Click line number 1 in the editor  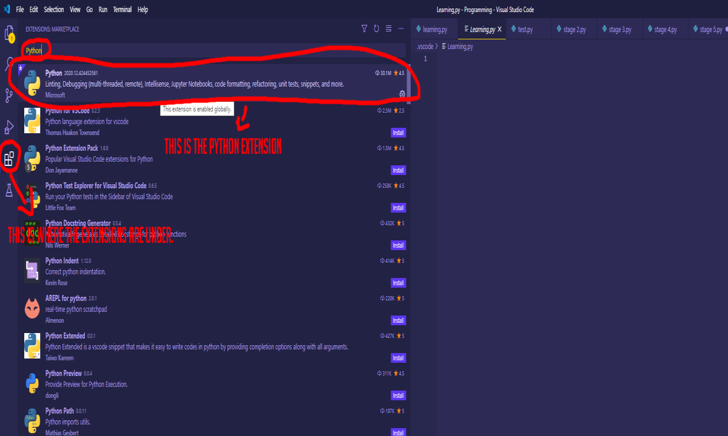click(x=425, y=59)
